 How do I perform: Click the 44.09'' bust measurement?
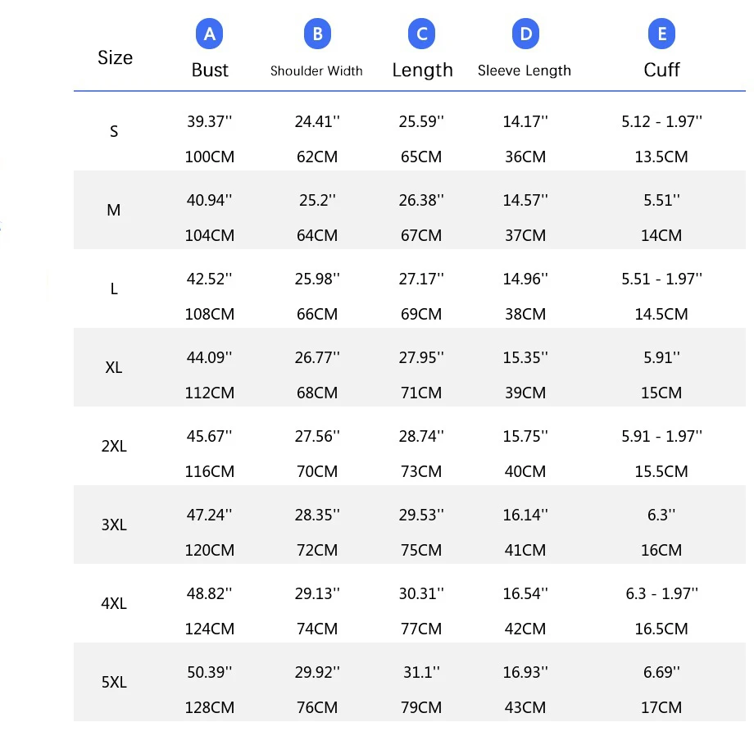209,357
